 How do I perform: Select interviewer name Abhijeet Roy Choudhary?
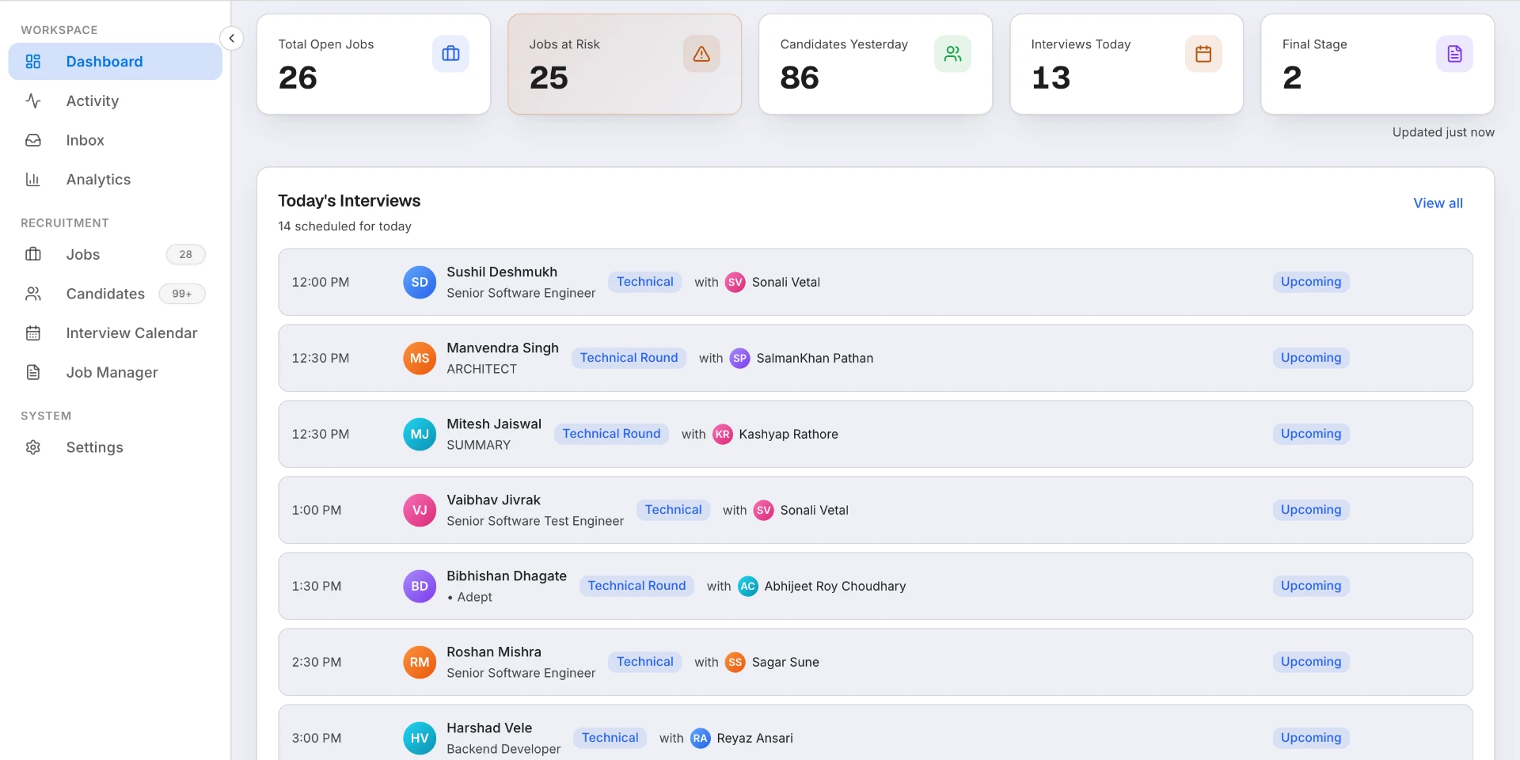pyautogui.click(x=835, y=586)
